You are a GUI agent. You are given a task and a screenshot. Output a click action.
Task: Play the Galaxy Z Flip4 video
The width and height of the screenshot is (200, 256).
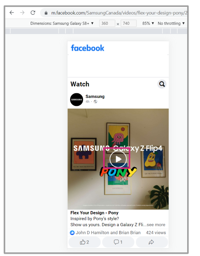coord(118,159)
